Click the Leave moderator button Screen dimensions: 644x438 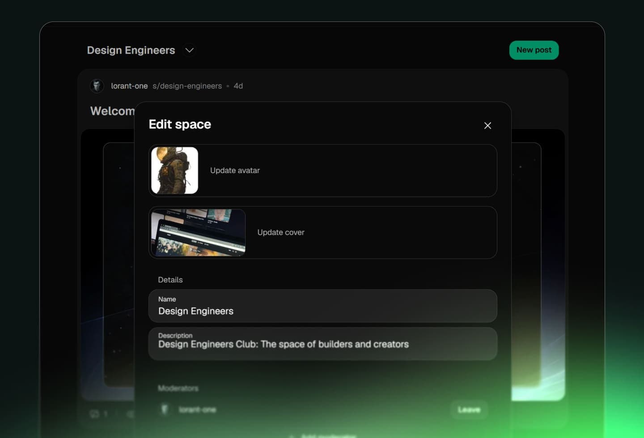coord(469,409)
